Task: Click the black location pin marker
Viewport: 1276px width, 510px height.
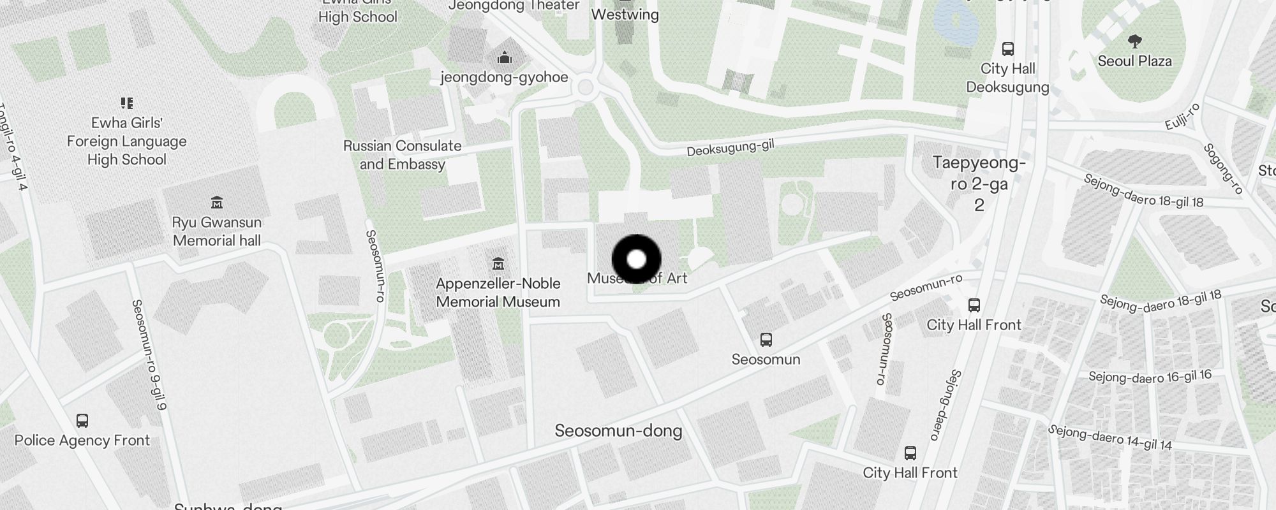Action: pyautogui.click(x=637, y=259)
